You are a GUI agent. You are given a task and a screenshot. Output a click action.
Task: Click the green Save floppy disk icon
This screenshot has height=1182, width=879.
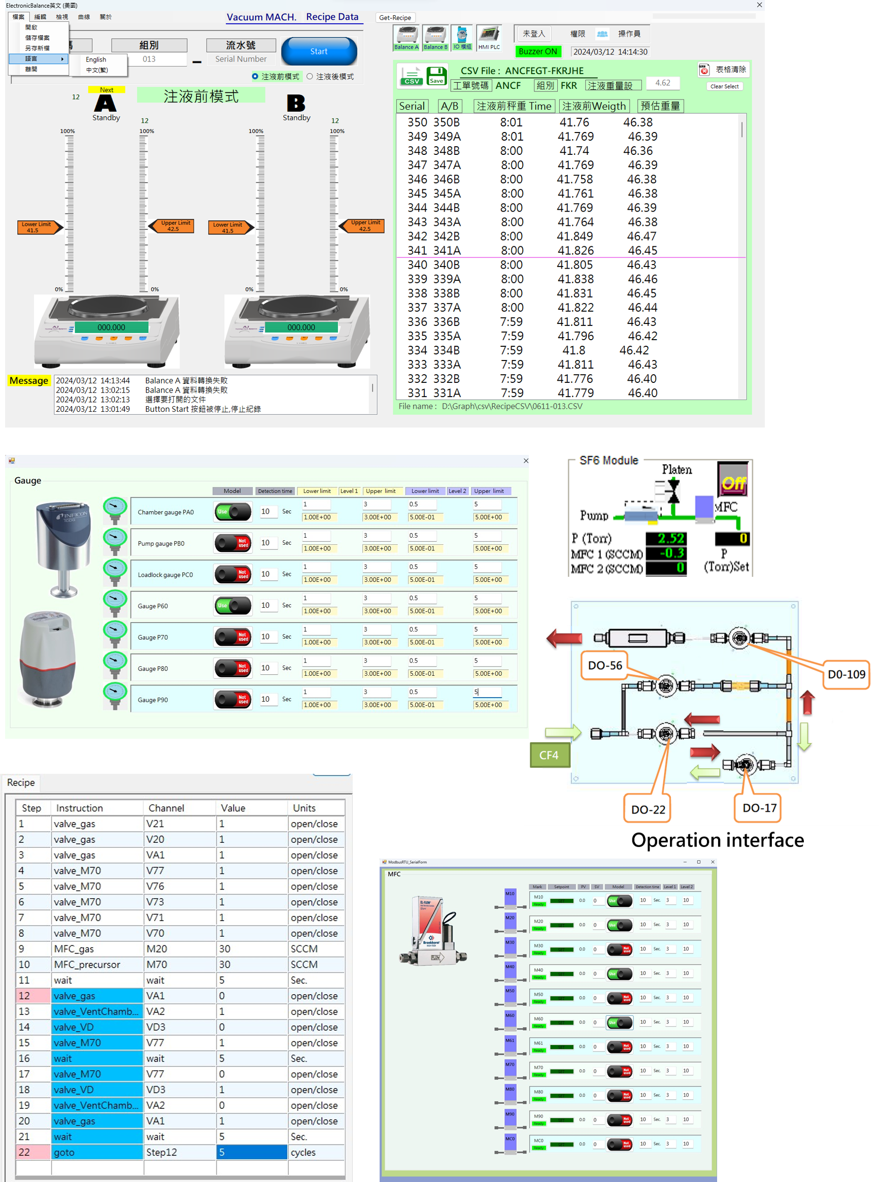pyautogui.click(x=436, y=76)
